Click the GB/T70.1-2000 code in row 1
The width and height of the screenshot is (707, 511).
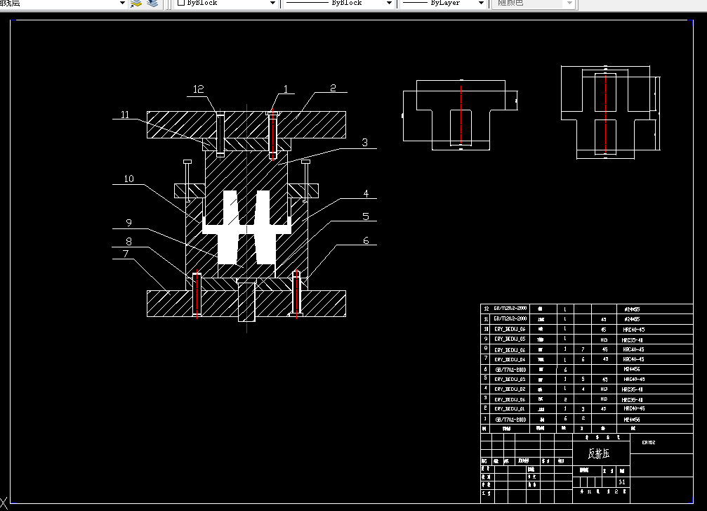click(x=510, y=420)
